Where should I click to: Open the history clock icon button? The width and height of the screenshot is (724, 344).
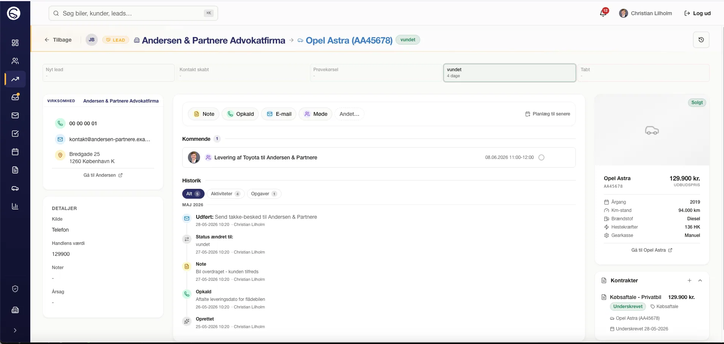pyautogui.click(x=701, y=40)
